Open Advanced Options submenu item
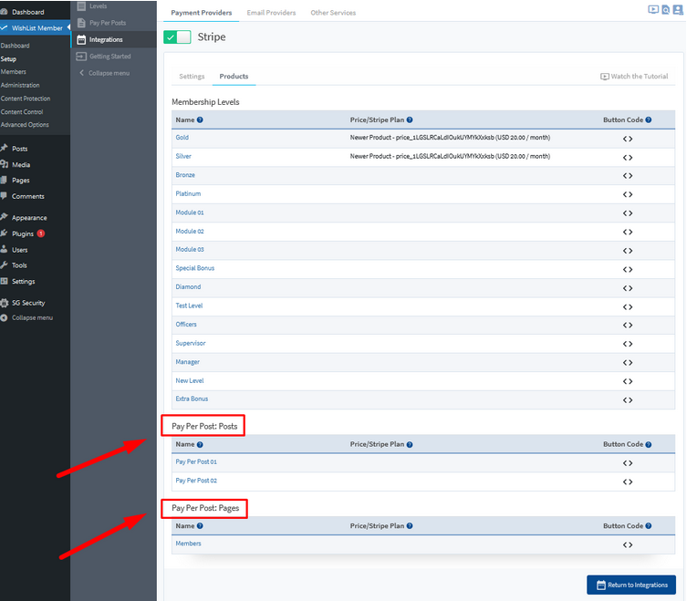 25,125
